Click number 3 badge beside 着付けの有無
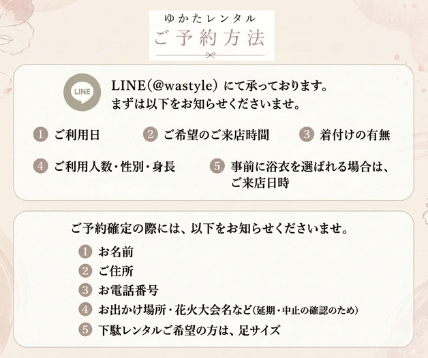Screen dimensions: 428x358 [307, 135]
